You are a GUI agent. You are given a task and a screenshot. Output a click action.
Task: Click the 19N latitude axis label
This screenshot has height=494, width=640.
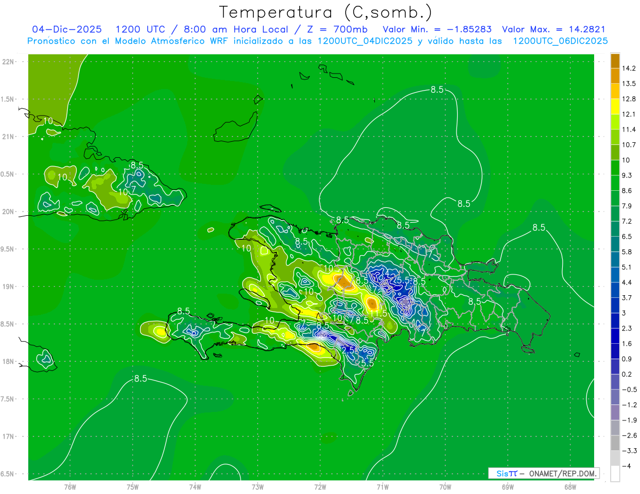9,287
